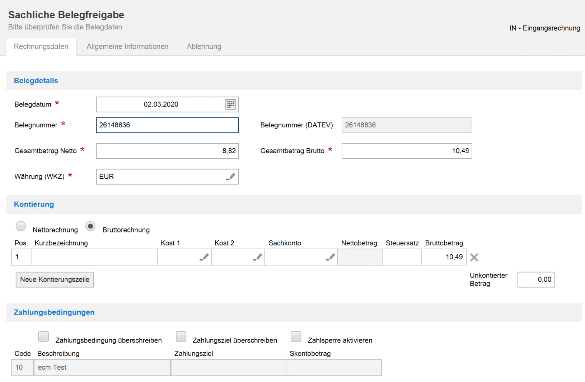Enable Zahlungsbedingung überschreiben checkbox

pos(43,336)
